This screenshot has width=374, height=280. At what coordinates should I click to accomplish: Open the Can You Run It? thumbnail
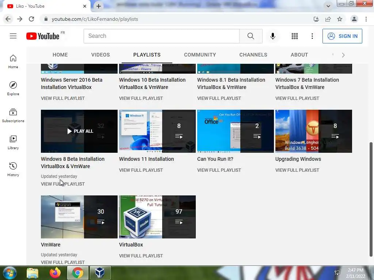click(236, 131)
